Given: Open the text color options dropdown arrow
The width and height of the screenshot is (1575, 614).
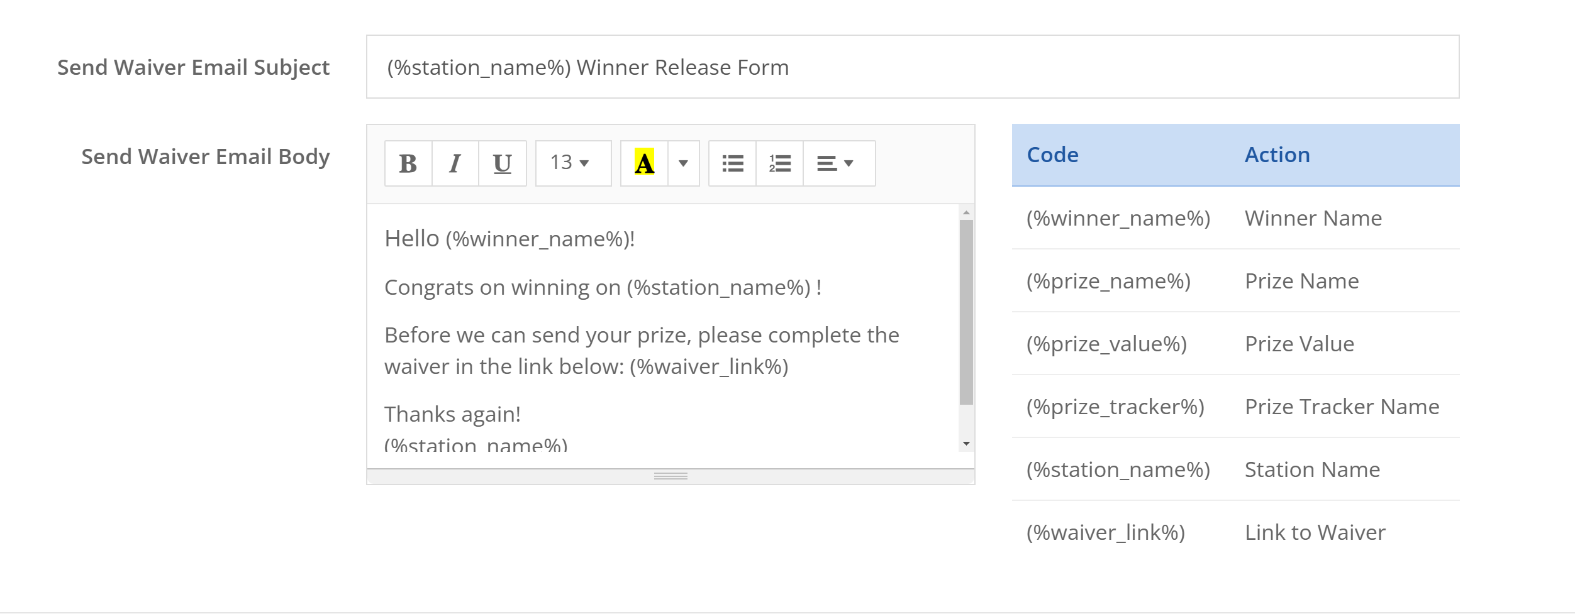Looking at the screenshot, I should pyautogui.click(x=683, y=163).
